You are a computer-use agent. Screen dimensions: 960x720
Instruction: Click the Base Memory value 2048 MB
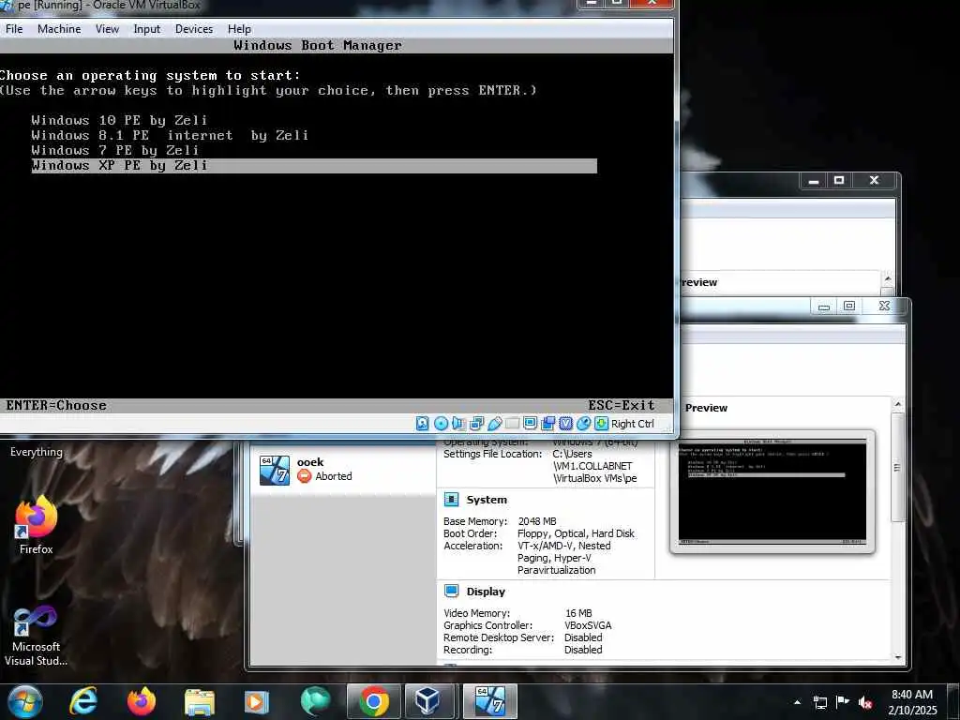pyautogui.click(x=537, y=521)
